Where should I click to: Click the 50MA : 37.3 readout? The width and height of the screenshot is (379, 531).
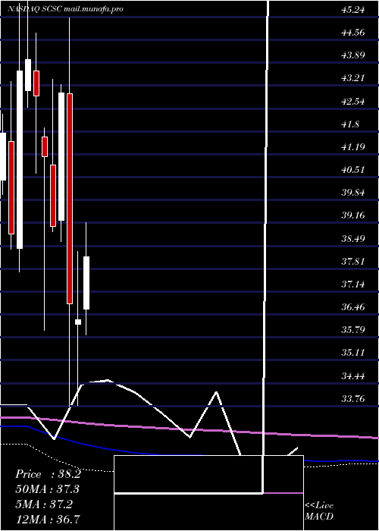tap(48, 489)
